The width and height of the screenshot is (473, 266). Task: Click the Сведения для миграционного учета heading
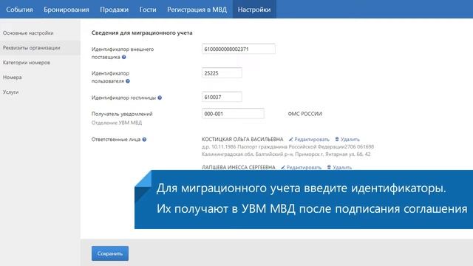coord(142,33)
